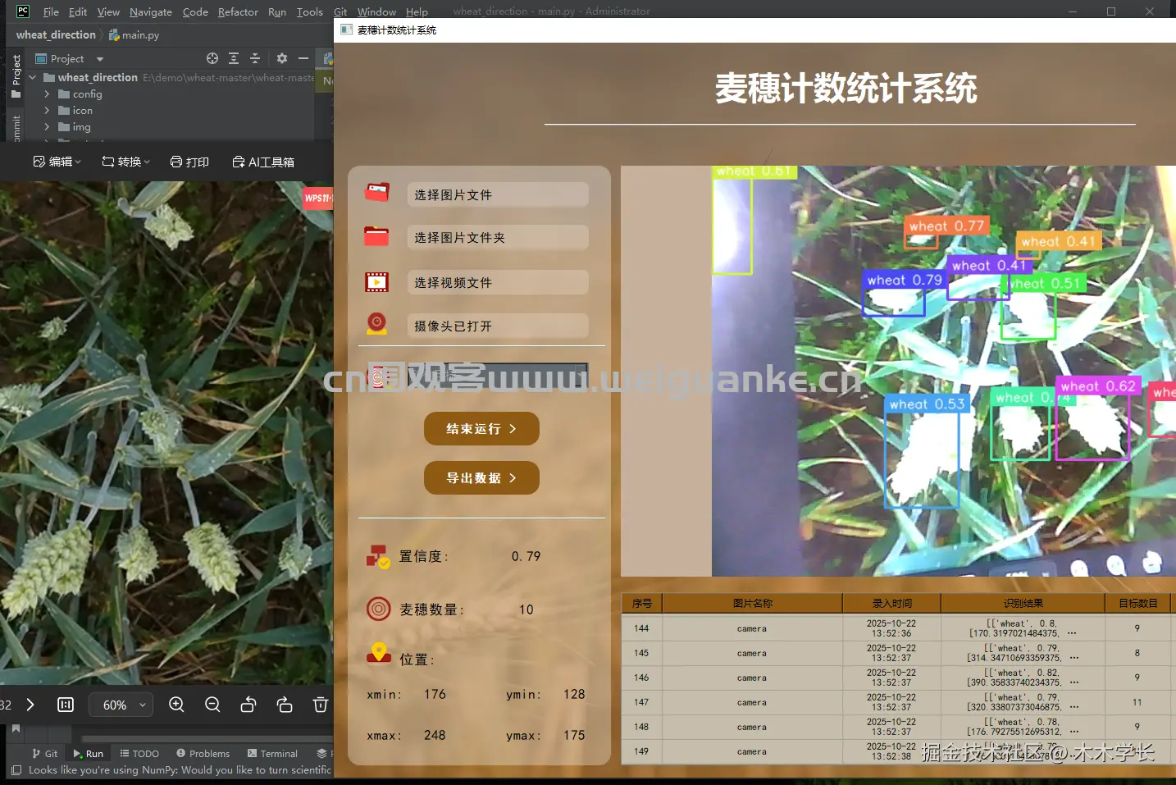Viewport: 1176px width, 785px height.
Task: Switch to the Git tool tab
Action: pyautogui.click(x=45, y=753)
